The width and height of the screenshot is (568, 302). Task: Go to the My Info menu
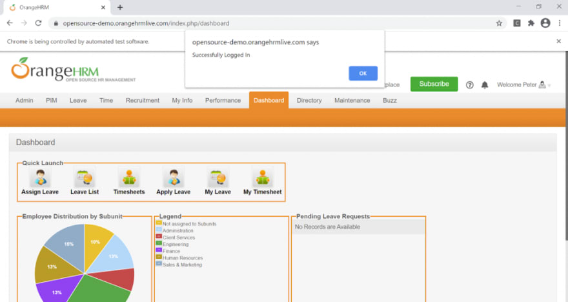(182, 100)
